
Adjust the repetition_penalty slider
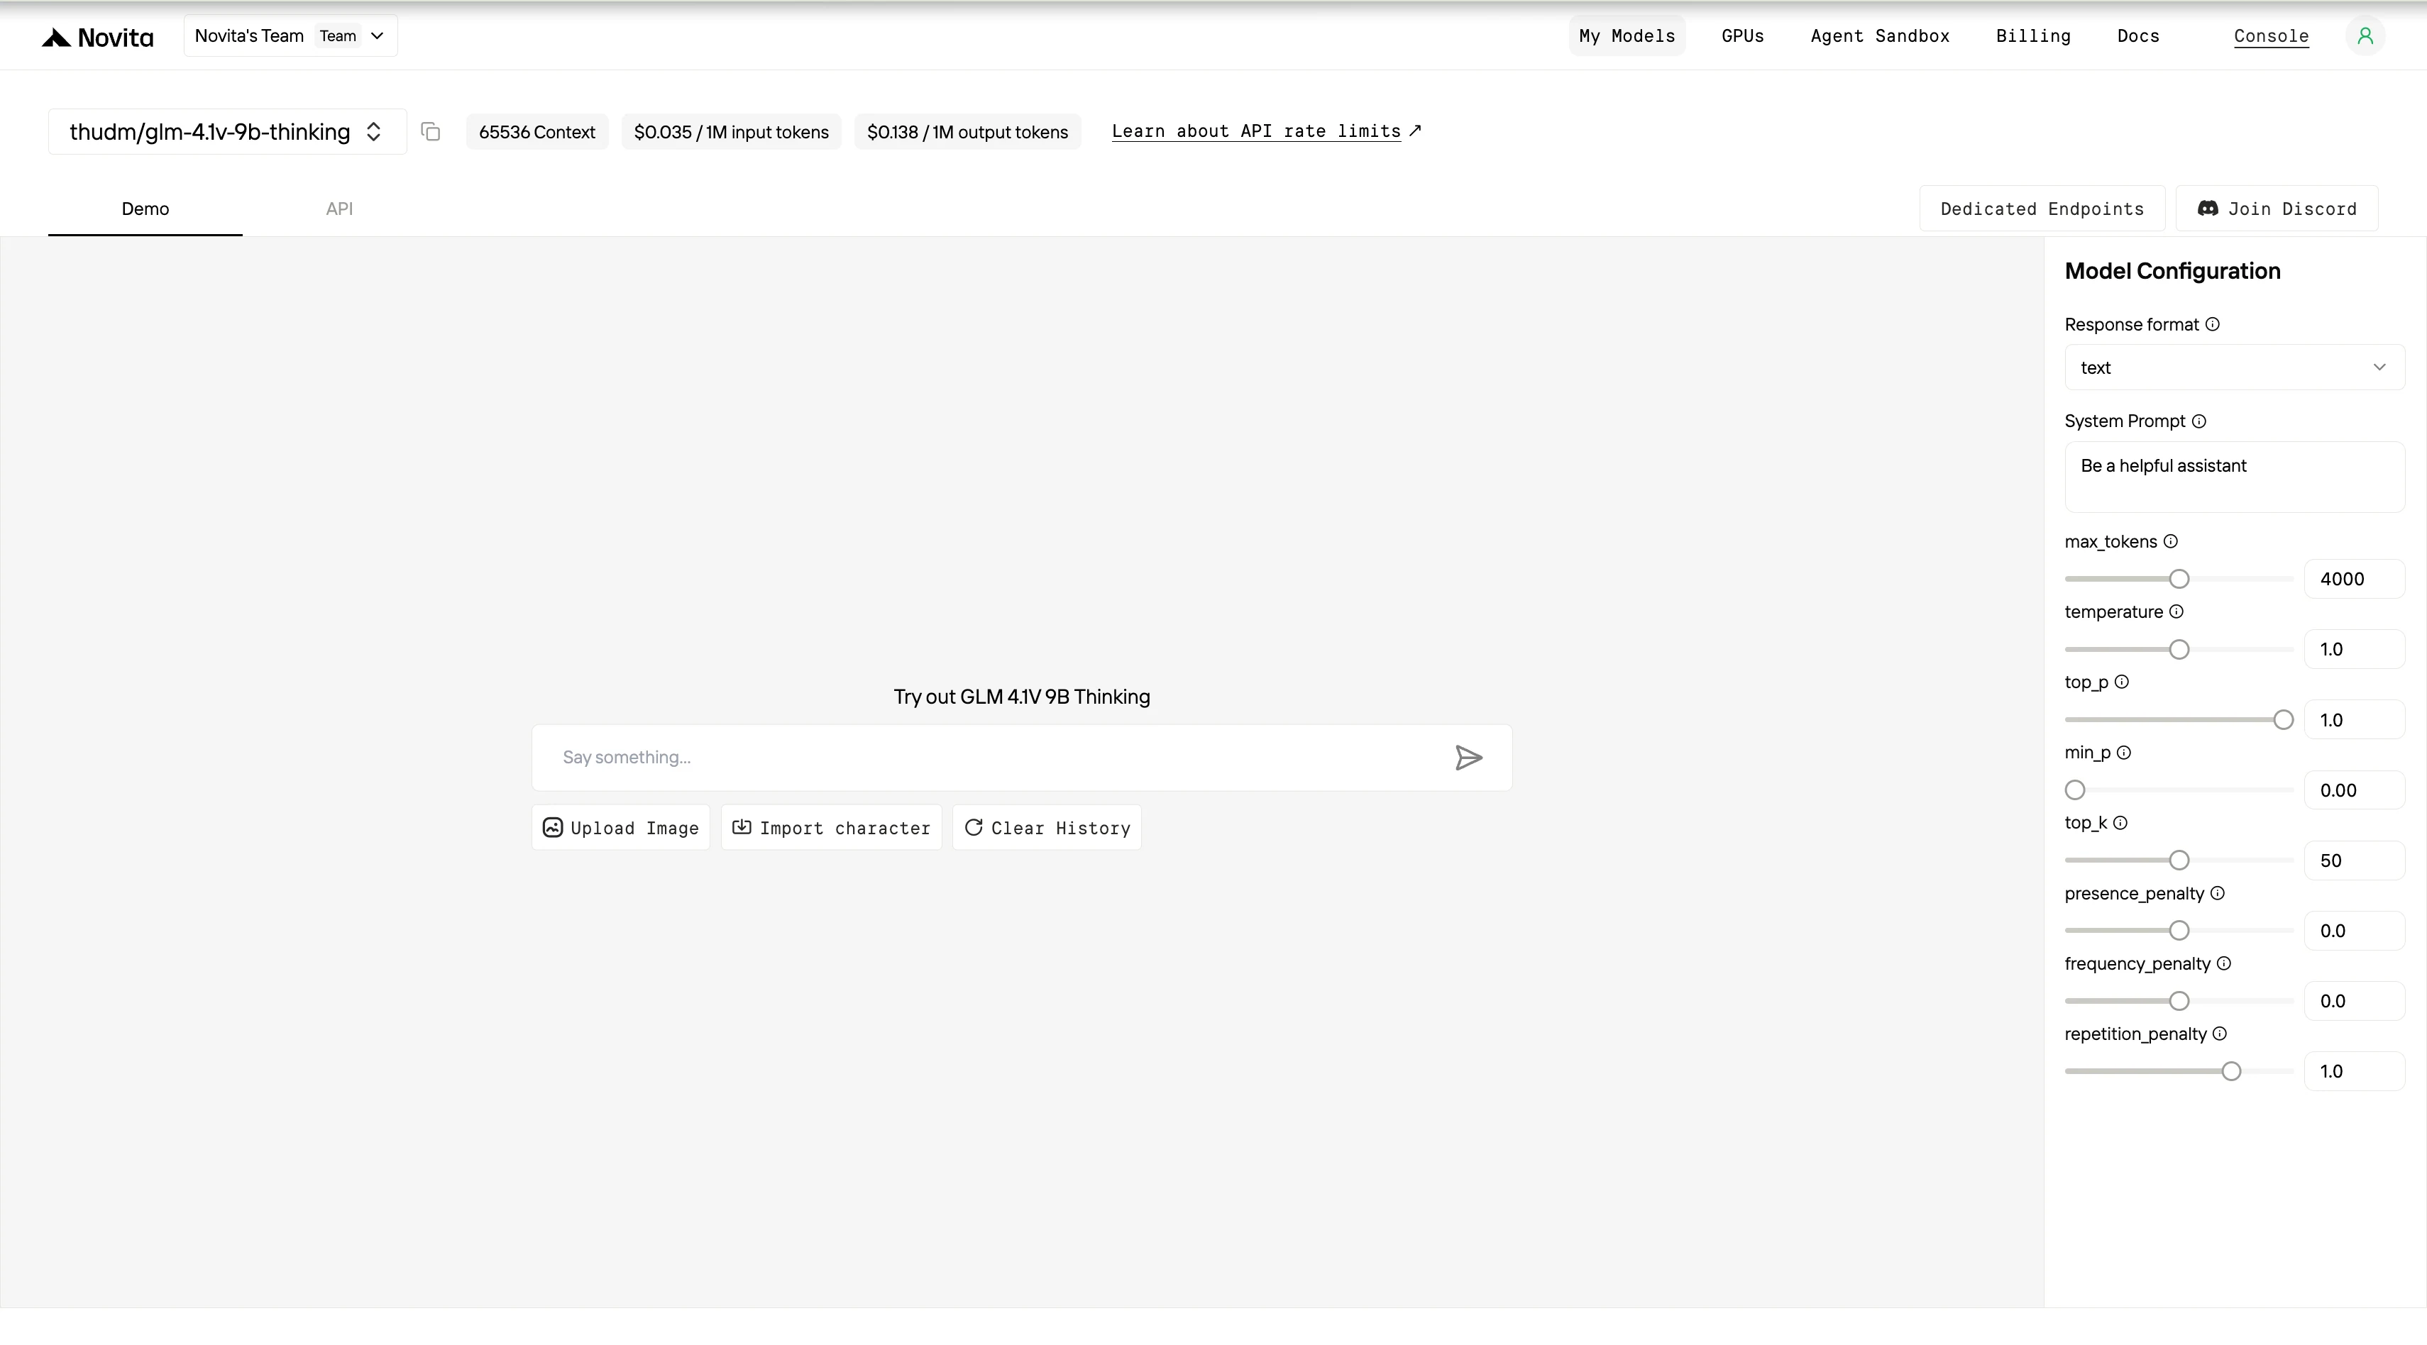point(2179,1072)
